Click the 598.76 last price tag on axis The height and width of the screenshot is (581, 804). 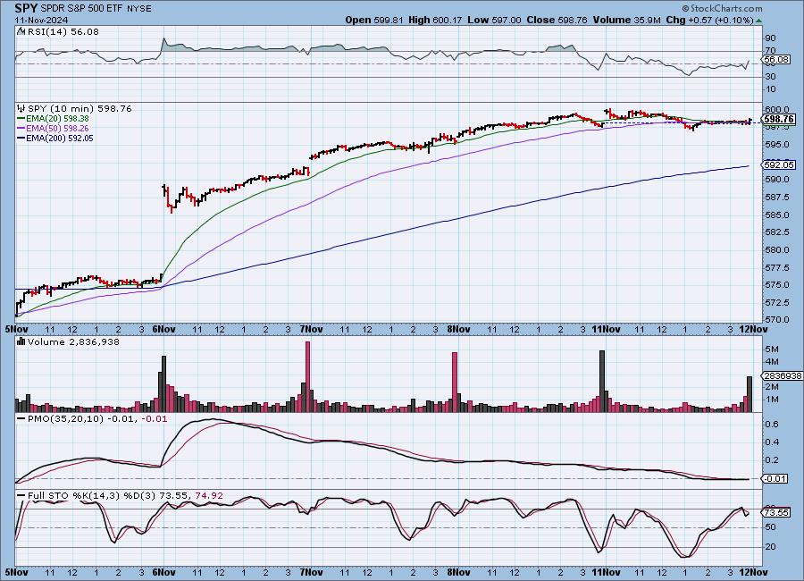[779, 119]
